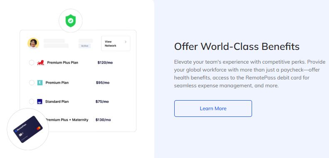Click the chevron arrow beside View Network
This screenshot has height=158, width=329.
126,42
